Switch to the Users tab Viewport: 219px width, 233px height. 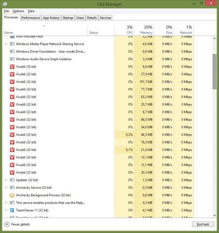click(x=80, y=18)
